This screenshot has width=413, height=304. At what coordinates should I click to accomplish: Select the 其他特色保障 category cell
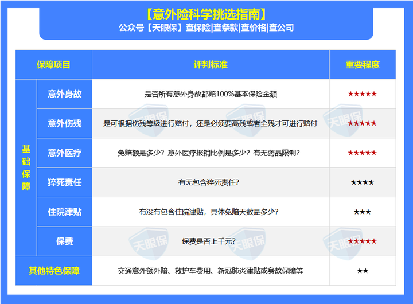[x=54, y=271]
